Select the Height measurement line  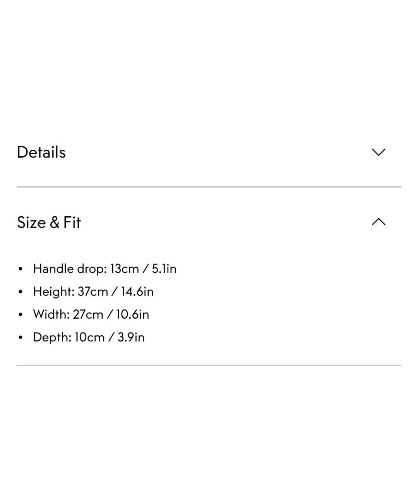point(93,292)
